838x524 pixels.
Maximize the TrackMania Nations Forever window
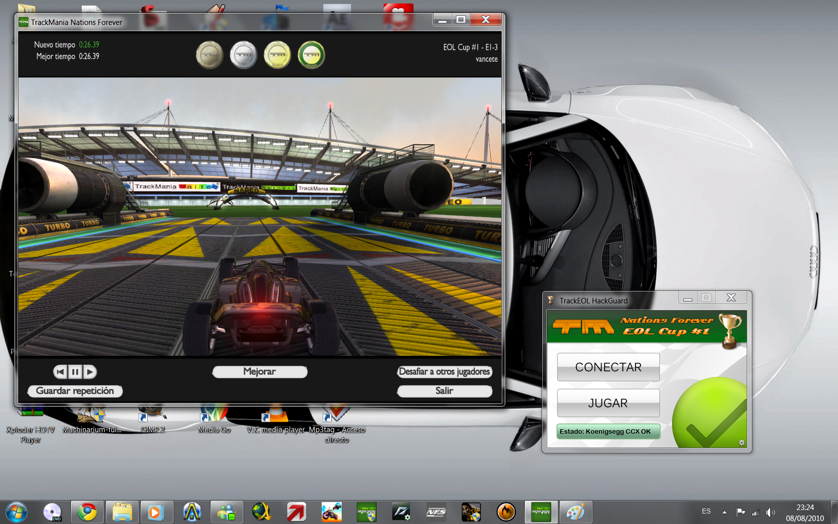point(461,19)
